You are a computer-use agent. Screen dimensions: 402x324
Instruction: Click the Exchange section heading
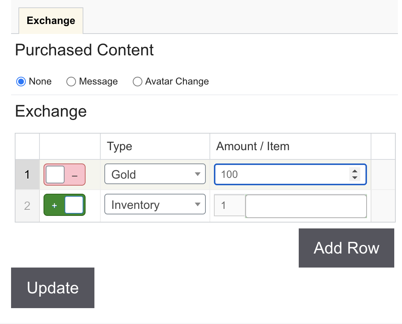click(x=51, y=111)
